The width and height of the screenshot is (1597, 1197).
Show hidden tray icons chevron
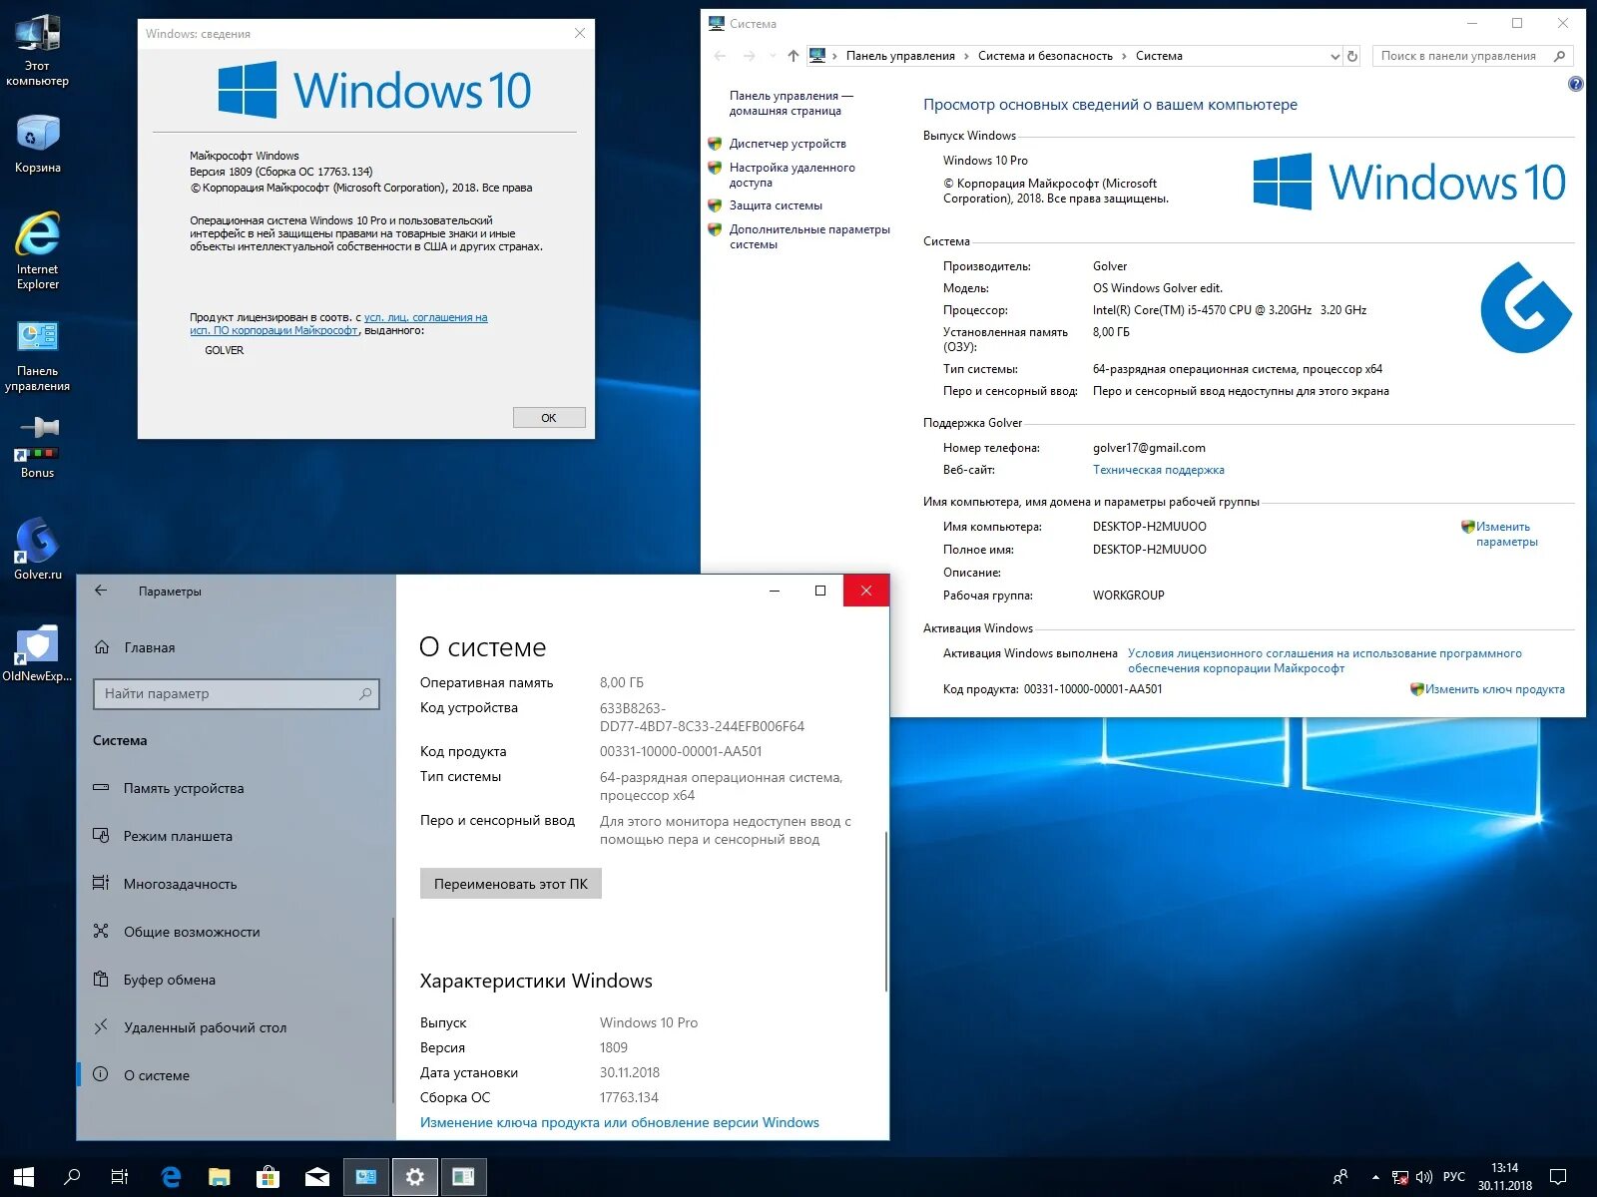pos(1375,1177)
